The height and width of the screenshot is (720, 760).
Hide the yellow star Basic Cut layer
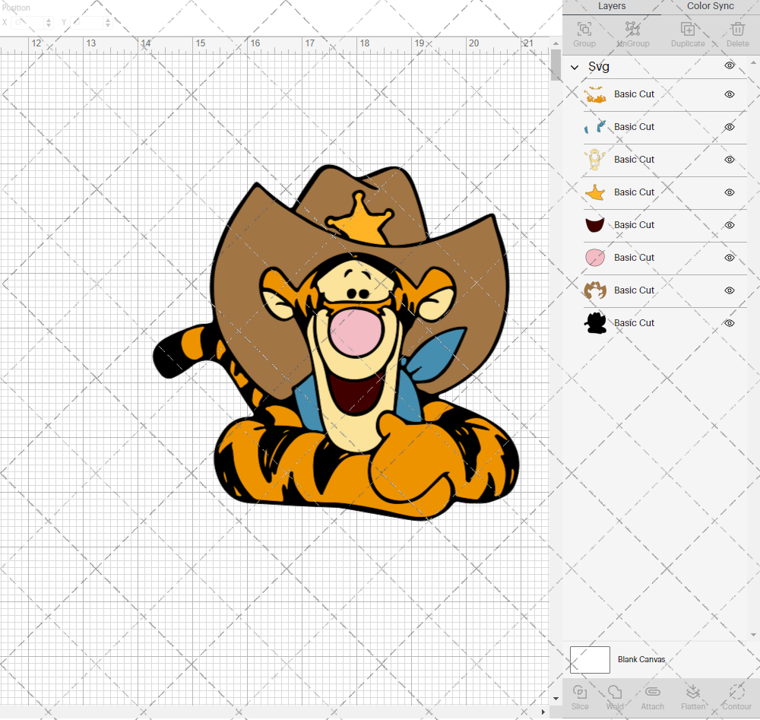(730, 192)
